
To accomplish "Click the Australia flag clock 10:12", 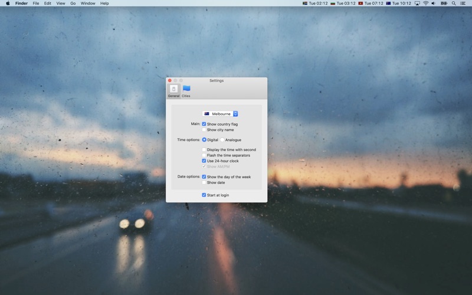I will click(399, 4).
